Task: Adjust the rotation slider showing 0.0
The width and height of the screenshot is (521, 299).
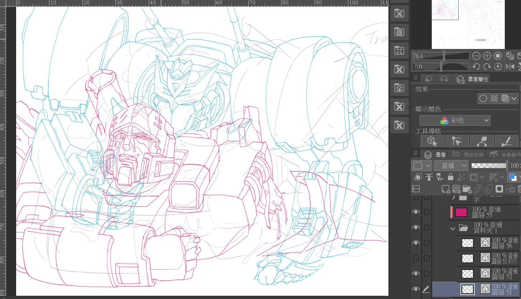Action: pos(440,67)
